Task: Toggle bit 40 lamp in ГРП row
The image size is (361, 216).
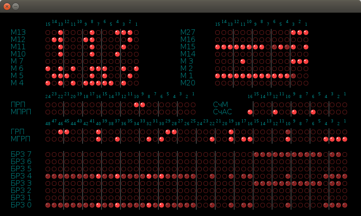Action: pyautogui.click(x=98, y=132)
